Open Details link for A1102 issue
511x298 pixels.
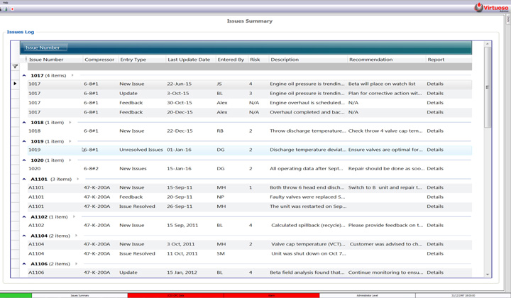[435, 226]
